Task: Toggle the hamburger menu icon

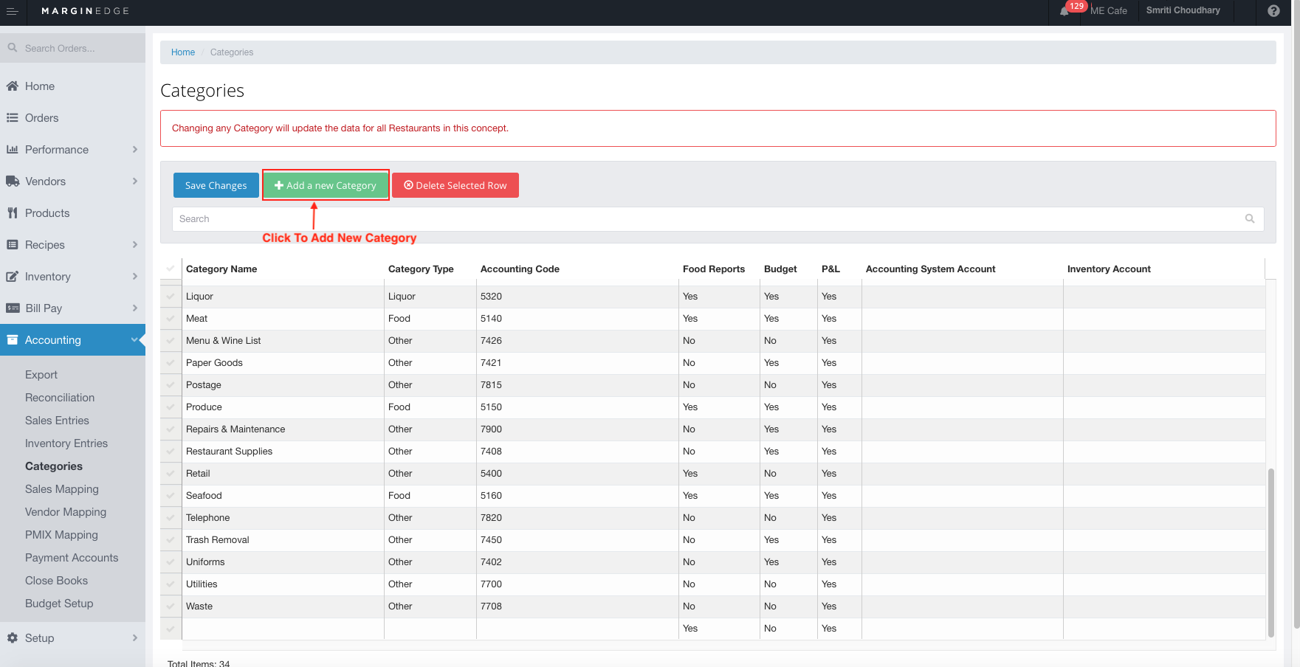Action: click(x=13, y=11)
